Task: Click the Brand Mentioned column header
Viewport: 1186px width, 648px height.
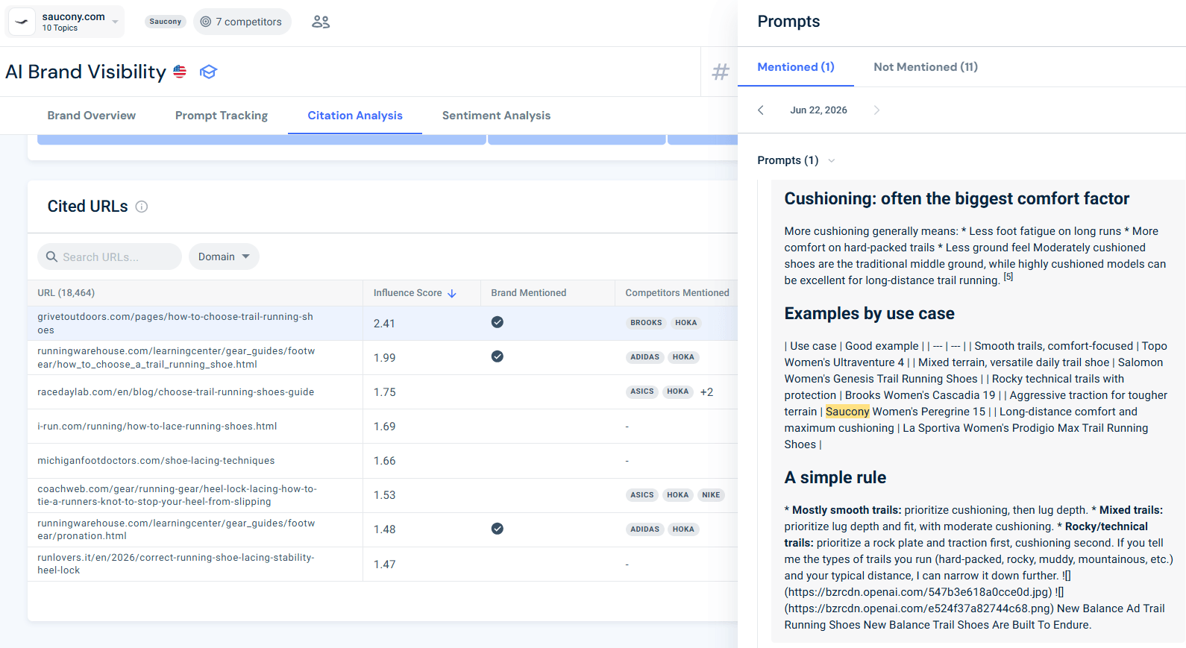Action: [529, 293]
